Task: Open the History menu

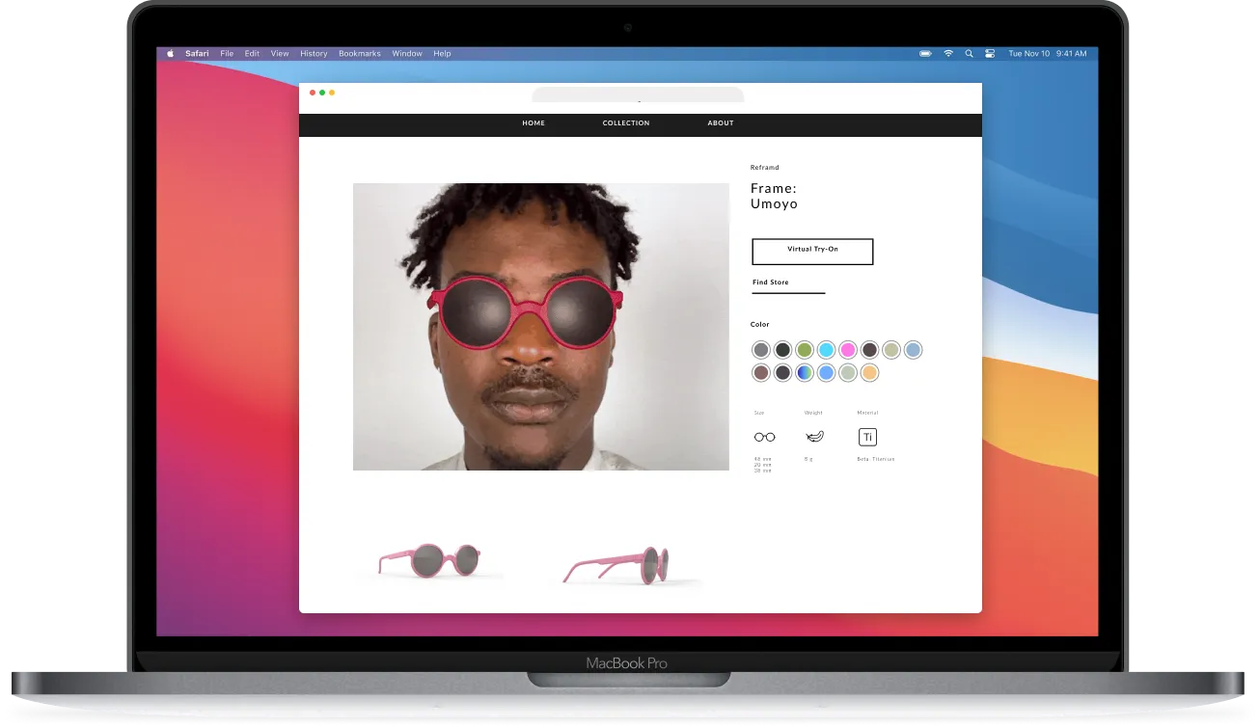Action: coord(314,54)
